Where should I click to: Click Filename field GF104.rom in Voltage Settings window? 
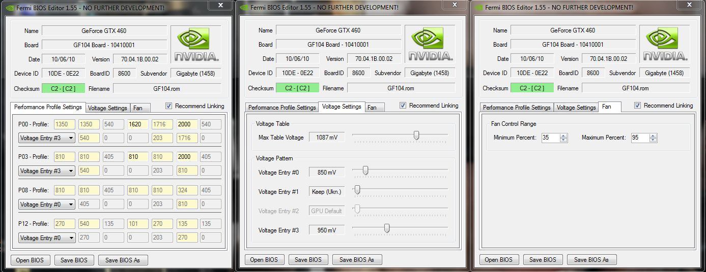[401, 88]
